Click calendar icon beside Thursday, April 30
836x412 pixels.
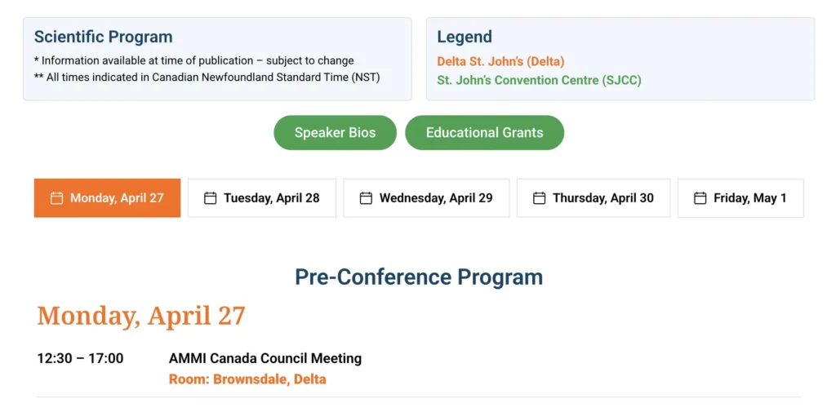(x=539, y=198)
